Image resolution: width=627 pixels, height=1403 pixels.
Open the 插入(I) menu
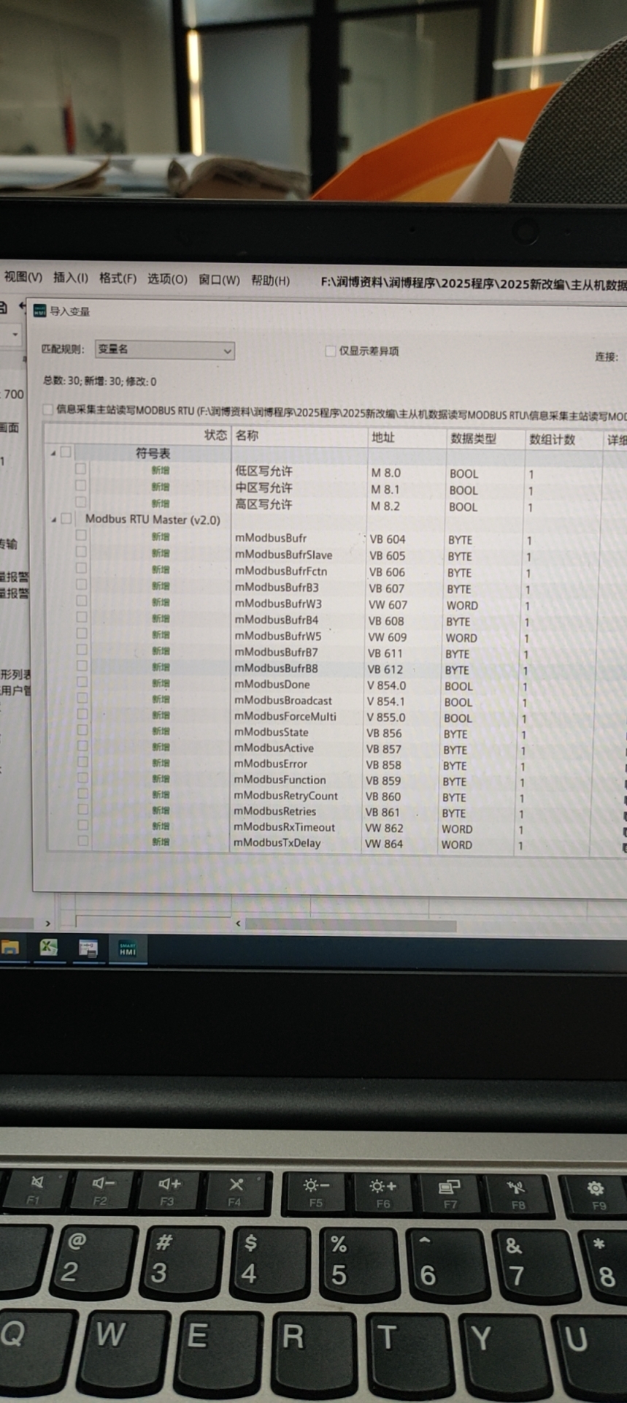pyautogui.click(x=71, y=278)
